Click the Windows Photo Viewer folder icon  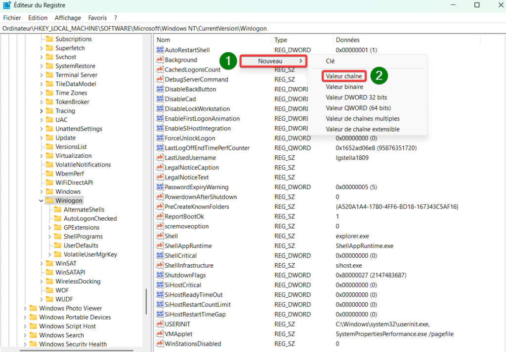33,308
